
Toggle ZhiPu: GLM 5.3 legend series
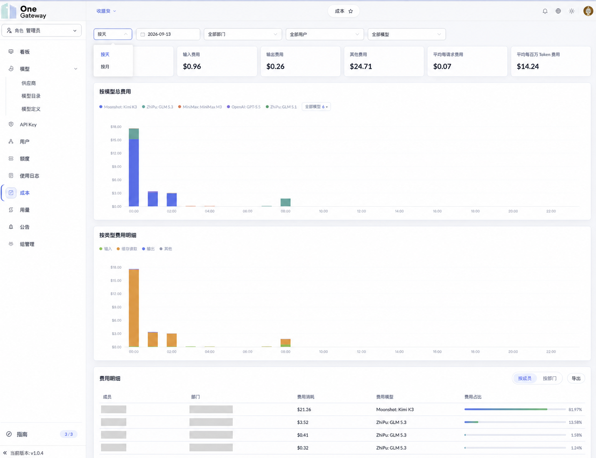click(x=157, y=107)
